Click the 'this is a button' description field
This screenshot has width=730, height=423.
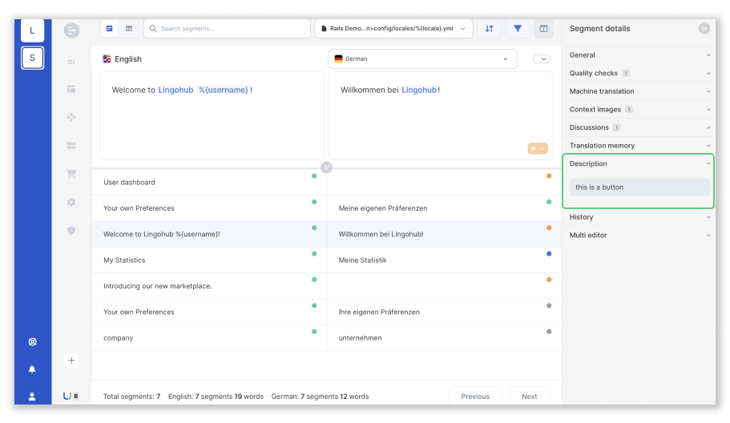click(639, 187)
